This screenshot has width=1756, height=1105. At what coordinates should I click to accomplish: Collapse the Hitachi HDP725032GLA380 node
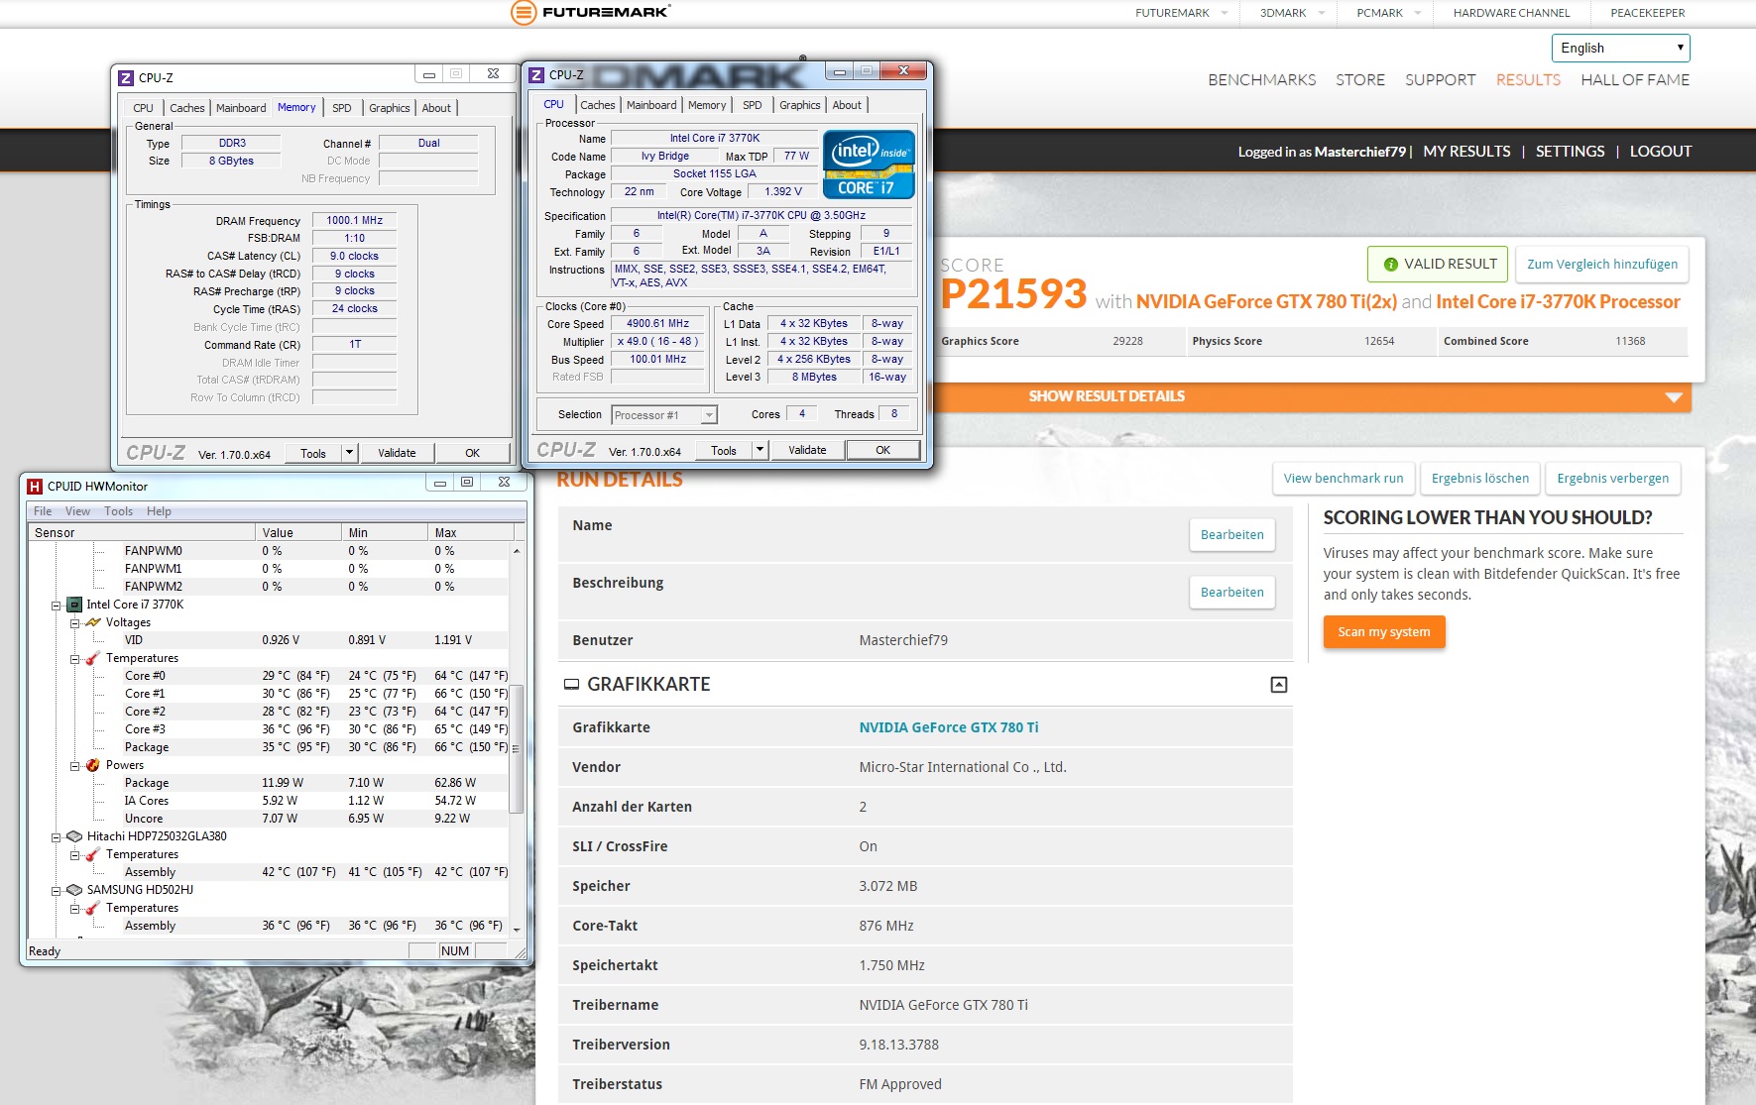click(x=57, y=837)
